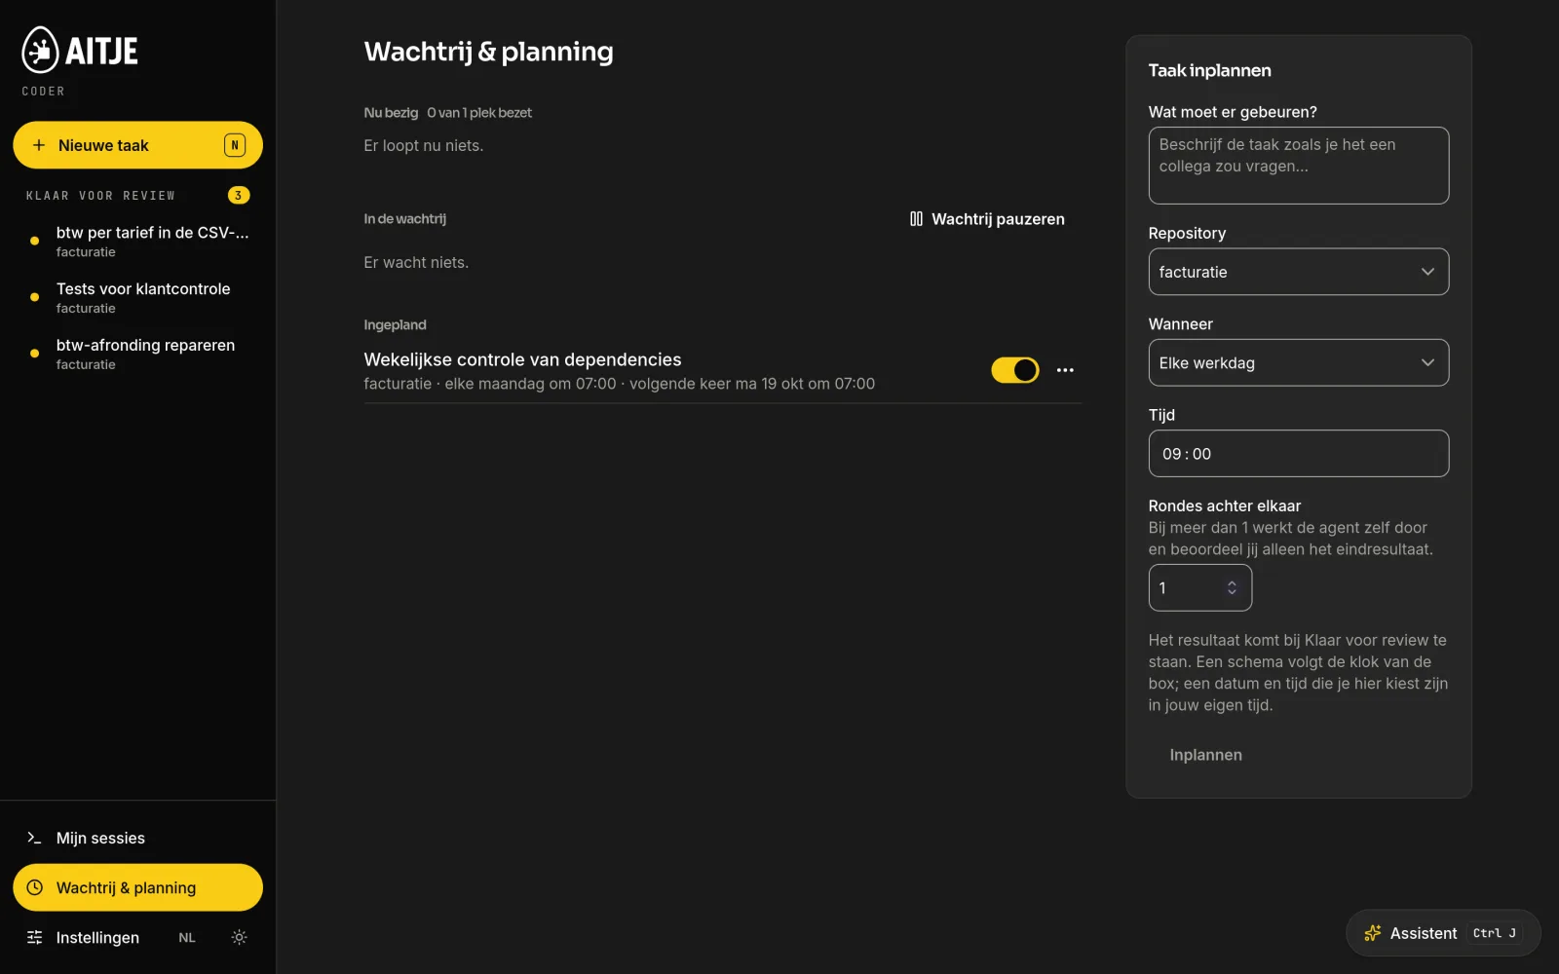Open the Assistent panel button

pyautogui.click(x=1442, y=933)
